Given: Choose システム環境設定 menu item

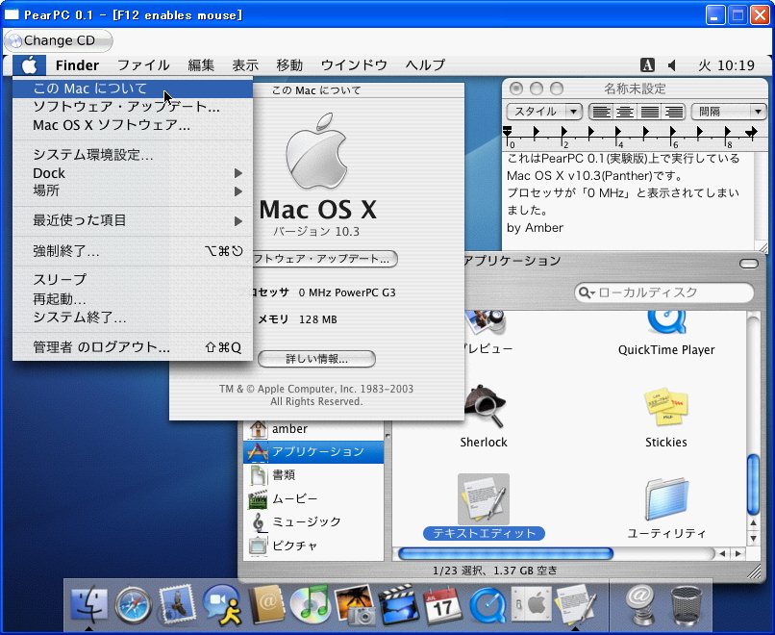Looking at the screenshot, I should (x=133, y=155).
